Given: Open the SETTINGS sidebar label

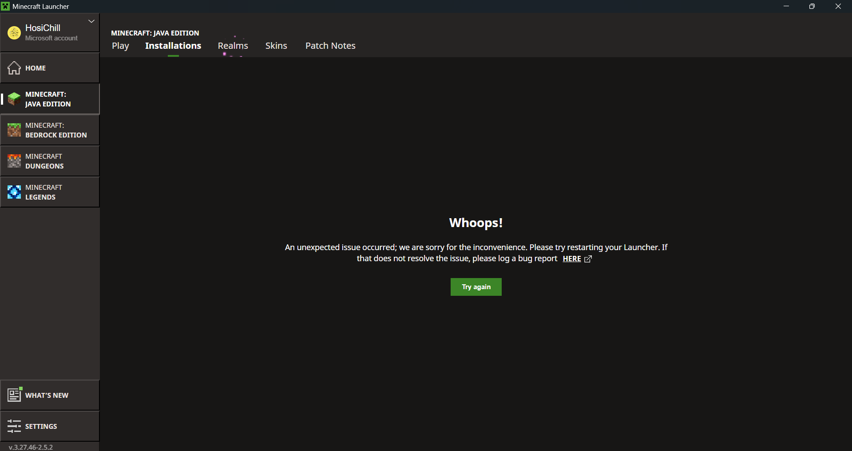Looking at the screenshot, I should (x=41, y=427).
